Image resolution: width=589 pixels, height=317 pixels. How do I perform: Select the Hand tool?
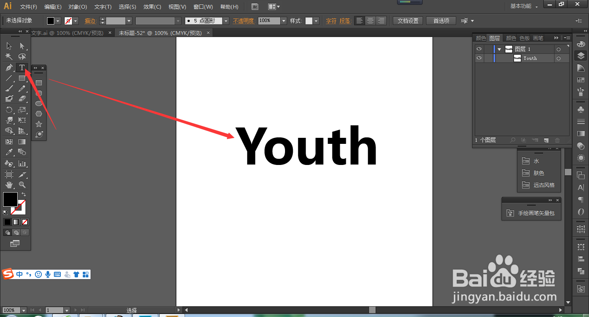click(x=9, y=185)
